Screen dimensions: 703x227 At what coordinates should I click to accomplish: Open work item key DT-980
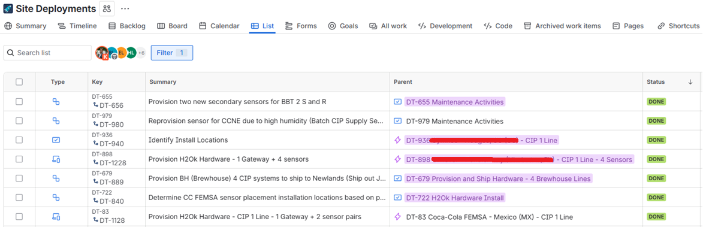(111, 125)
